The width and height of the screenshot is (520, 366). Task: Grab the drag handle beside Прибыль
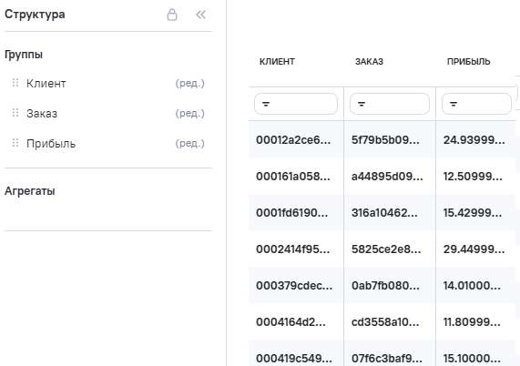15,143
